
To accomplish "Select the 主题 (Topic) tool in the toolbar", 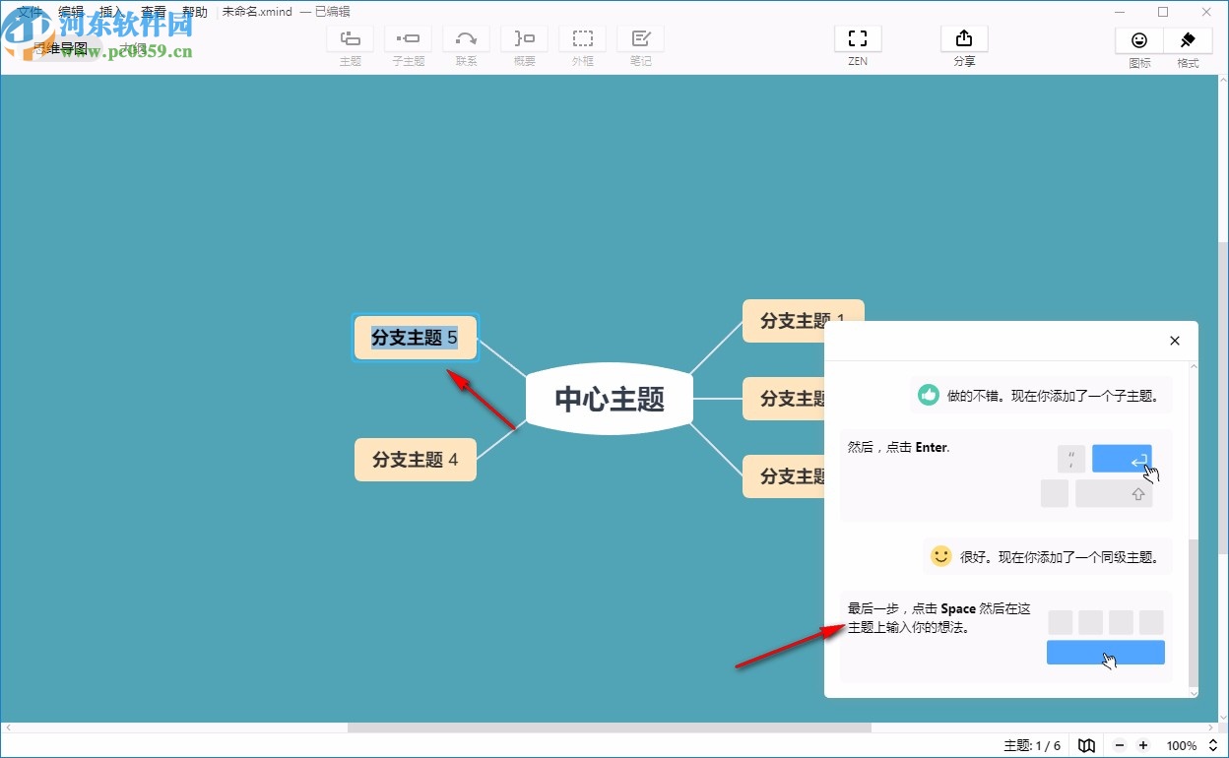I will (x=351, y=39).
